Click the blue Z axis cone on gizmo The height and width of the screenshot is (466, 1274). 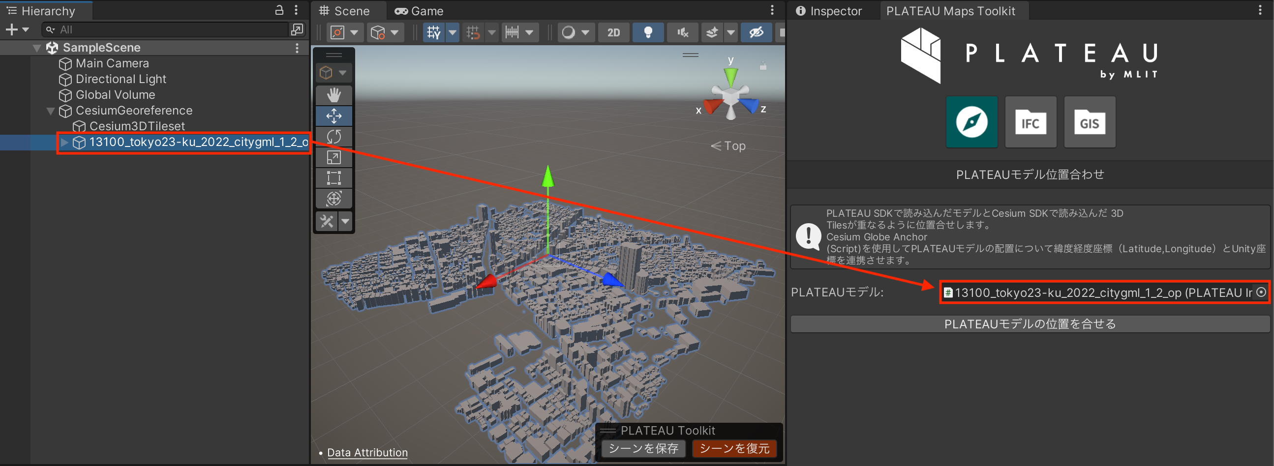[x=749, y=105]
